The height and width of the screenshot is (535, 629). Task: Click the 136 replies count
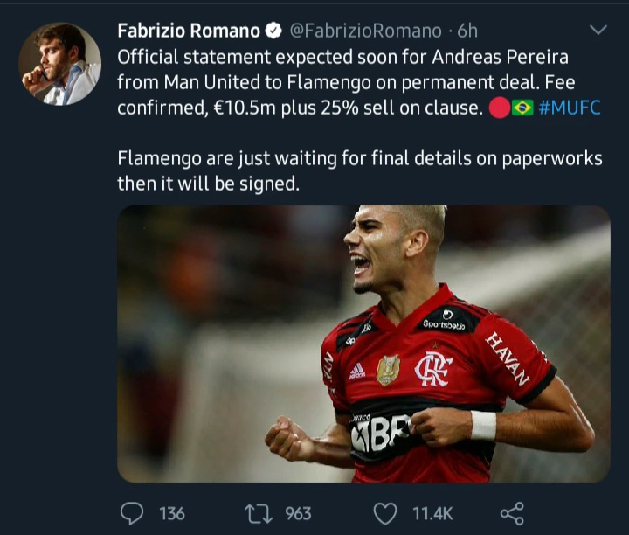[x=172, y=514]
